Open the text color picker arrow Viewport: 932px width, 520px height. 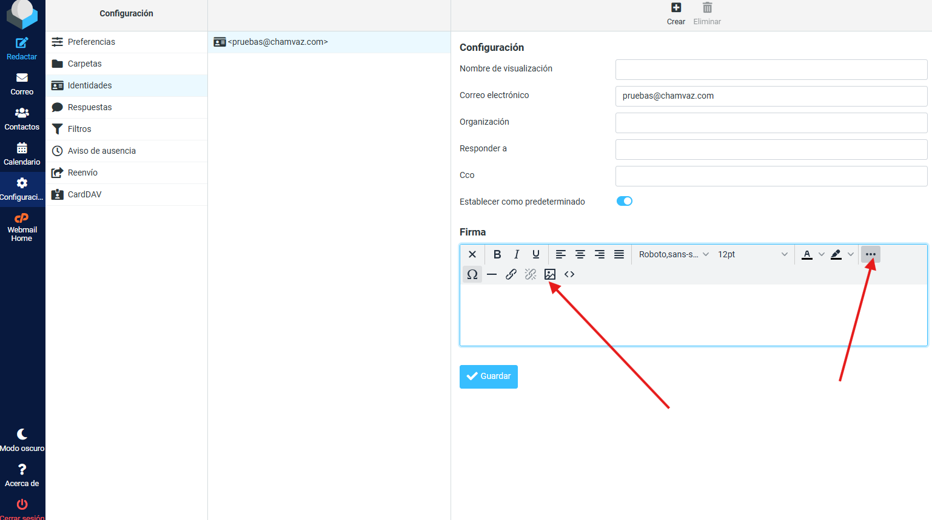(822, 254)
